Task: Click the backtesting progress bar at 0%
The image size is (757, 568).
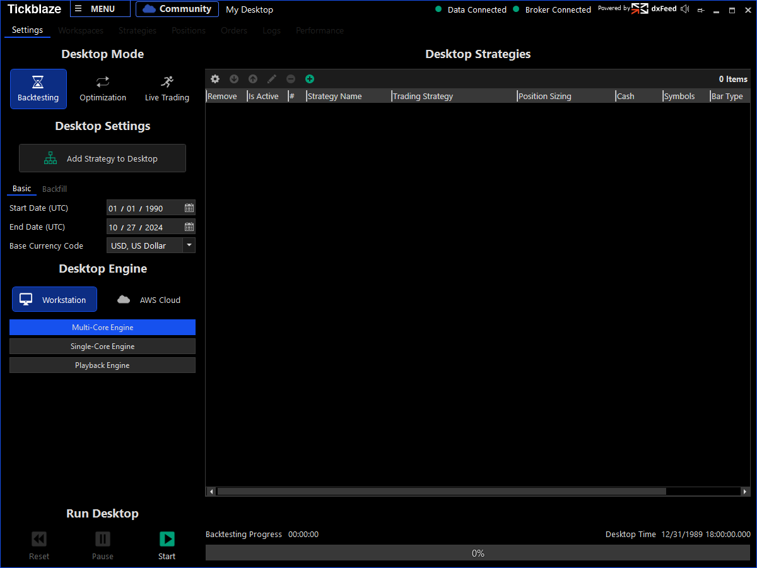Action: tap(478, 553)
